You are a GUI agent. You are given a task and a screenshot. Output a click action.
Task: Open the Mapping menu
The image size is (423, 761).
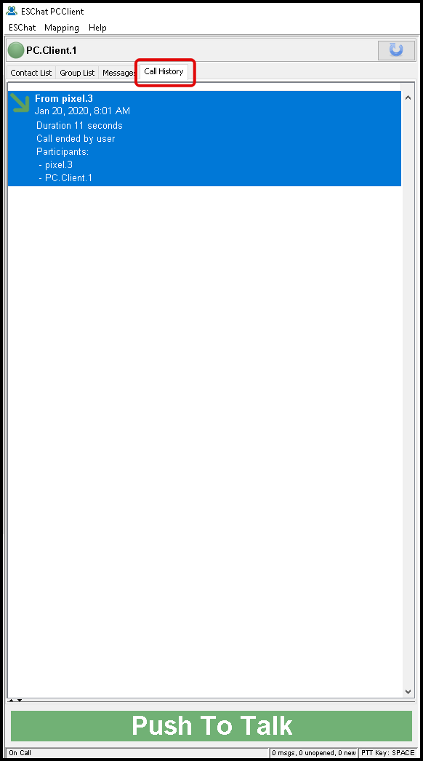pyautogui.click(x=62, y=28)
